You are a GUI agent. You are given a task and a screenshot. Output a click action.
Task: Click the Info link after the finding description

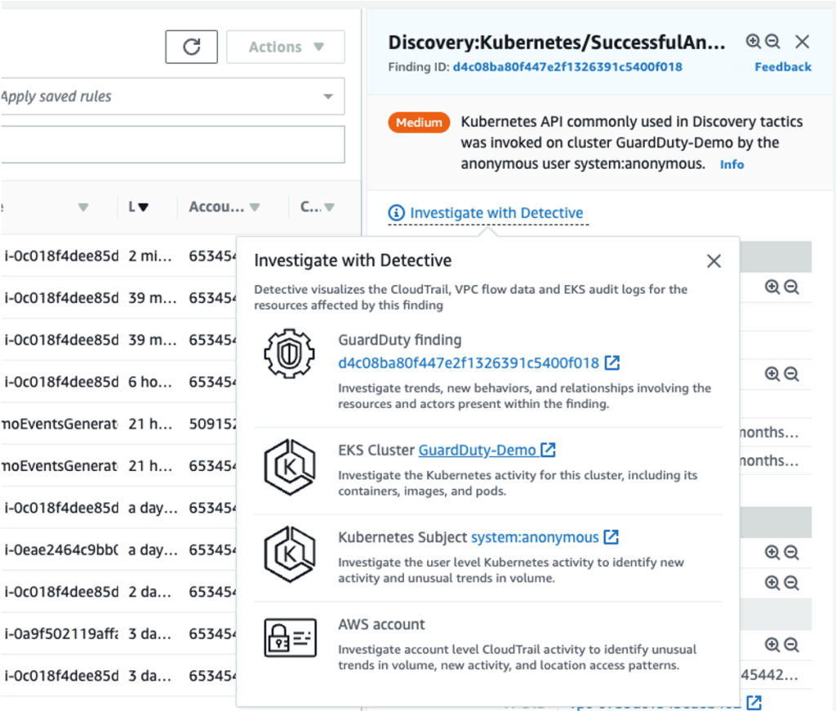pos(731,164)
